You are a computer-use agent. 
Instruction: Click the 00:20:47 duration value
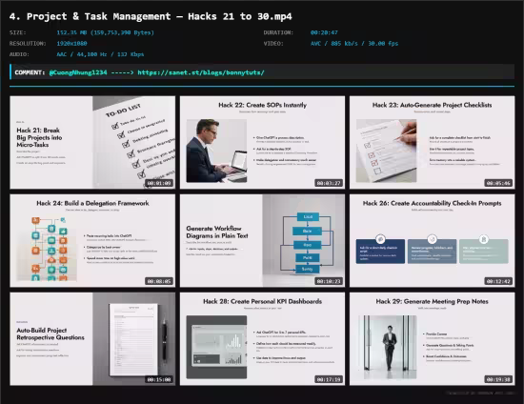coord(324,32)
